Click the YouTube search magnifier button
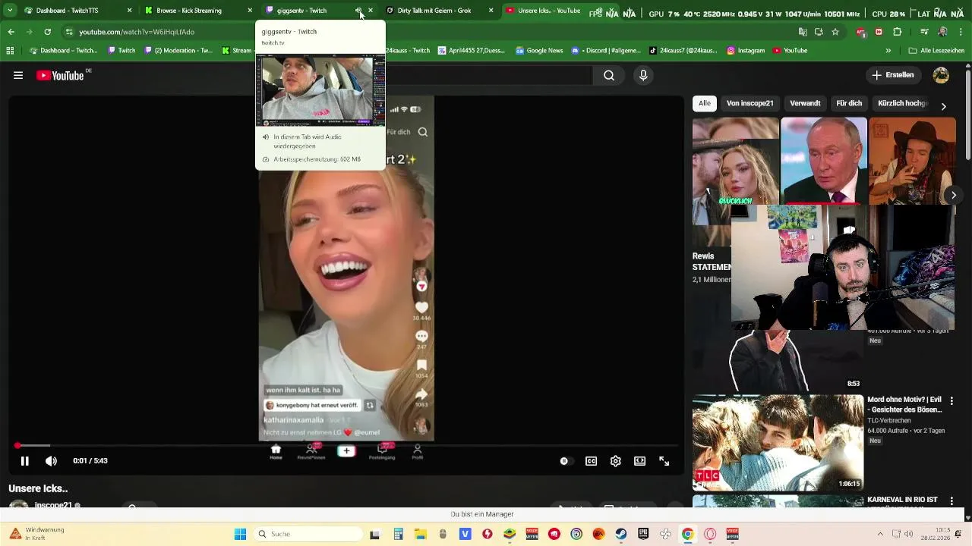Screen dimensions: 972x546 tap(609, 75)
